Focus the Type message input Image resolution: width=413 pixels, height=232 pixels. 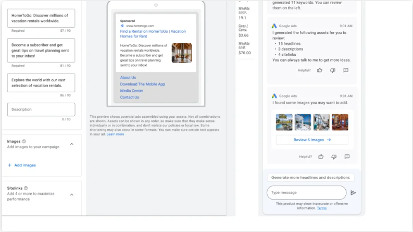(307, 193)
